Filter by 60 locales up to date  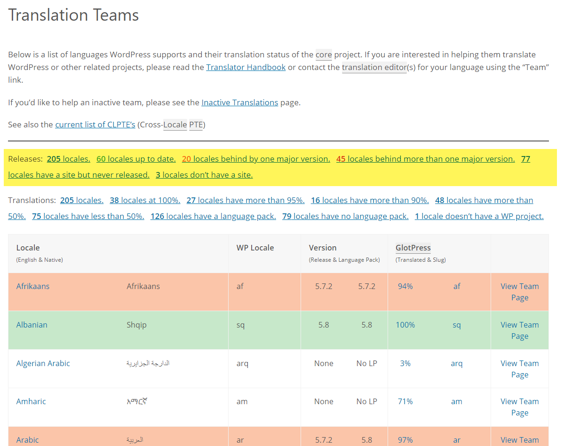(136, 159)
